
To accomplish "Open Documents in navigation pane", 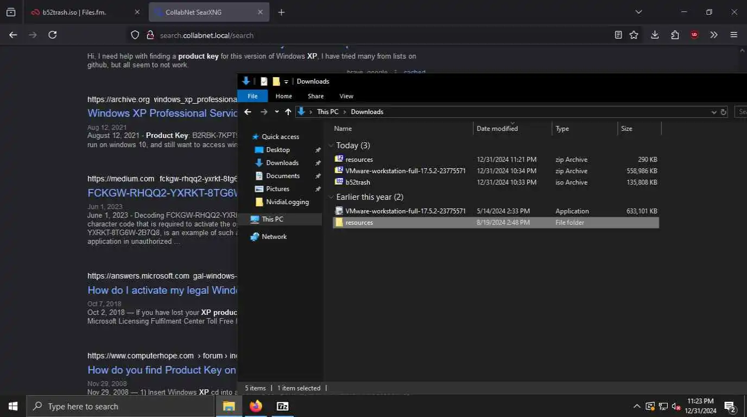I will coord(283,176).
